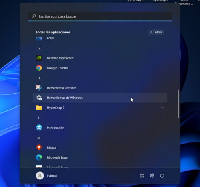Launch Mapas app icon
Screen dimensions: 200x187
(x=39, y=148)
